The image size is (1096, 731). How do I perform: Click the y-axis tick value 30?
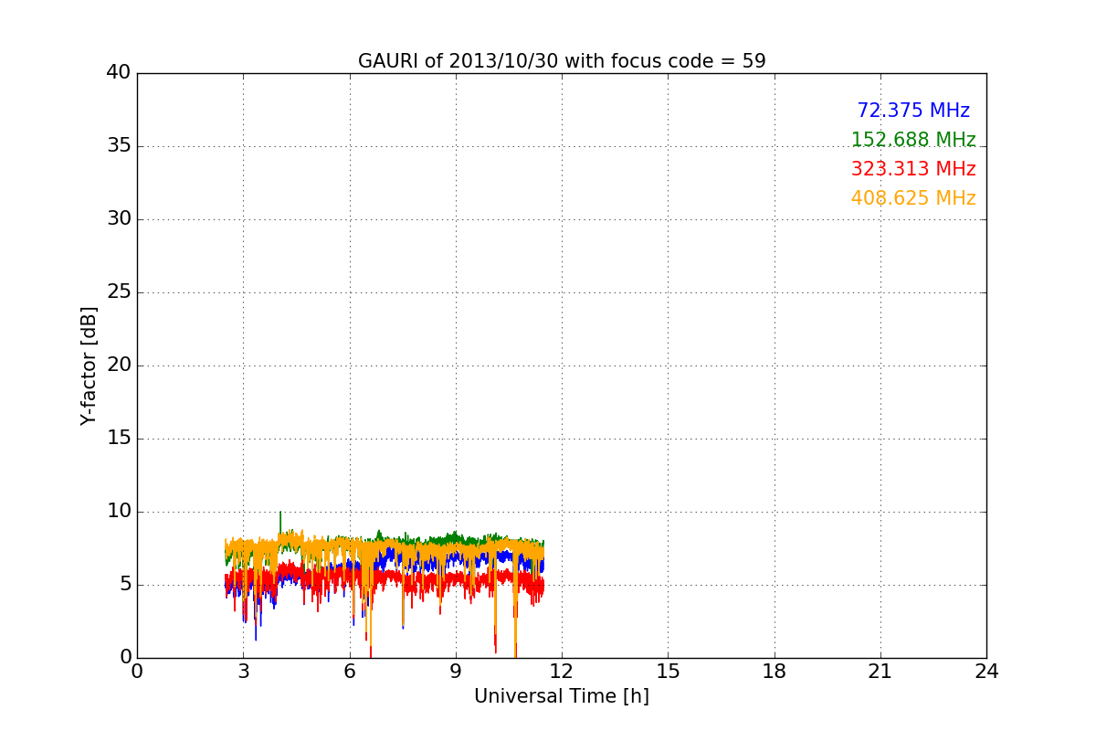119,219
